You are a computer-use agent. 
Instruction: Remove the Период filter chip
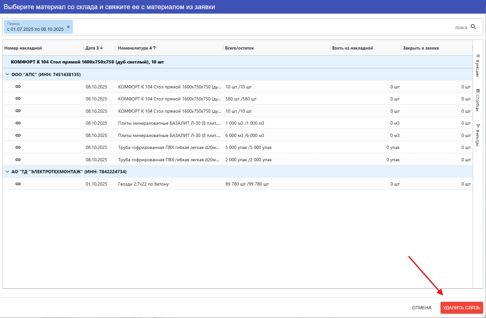68,27
